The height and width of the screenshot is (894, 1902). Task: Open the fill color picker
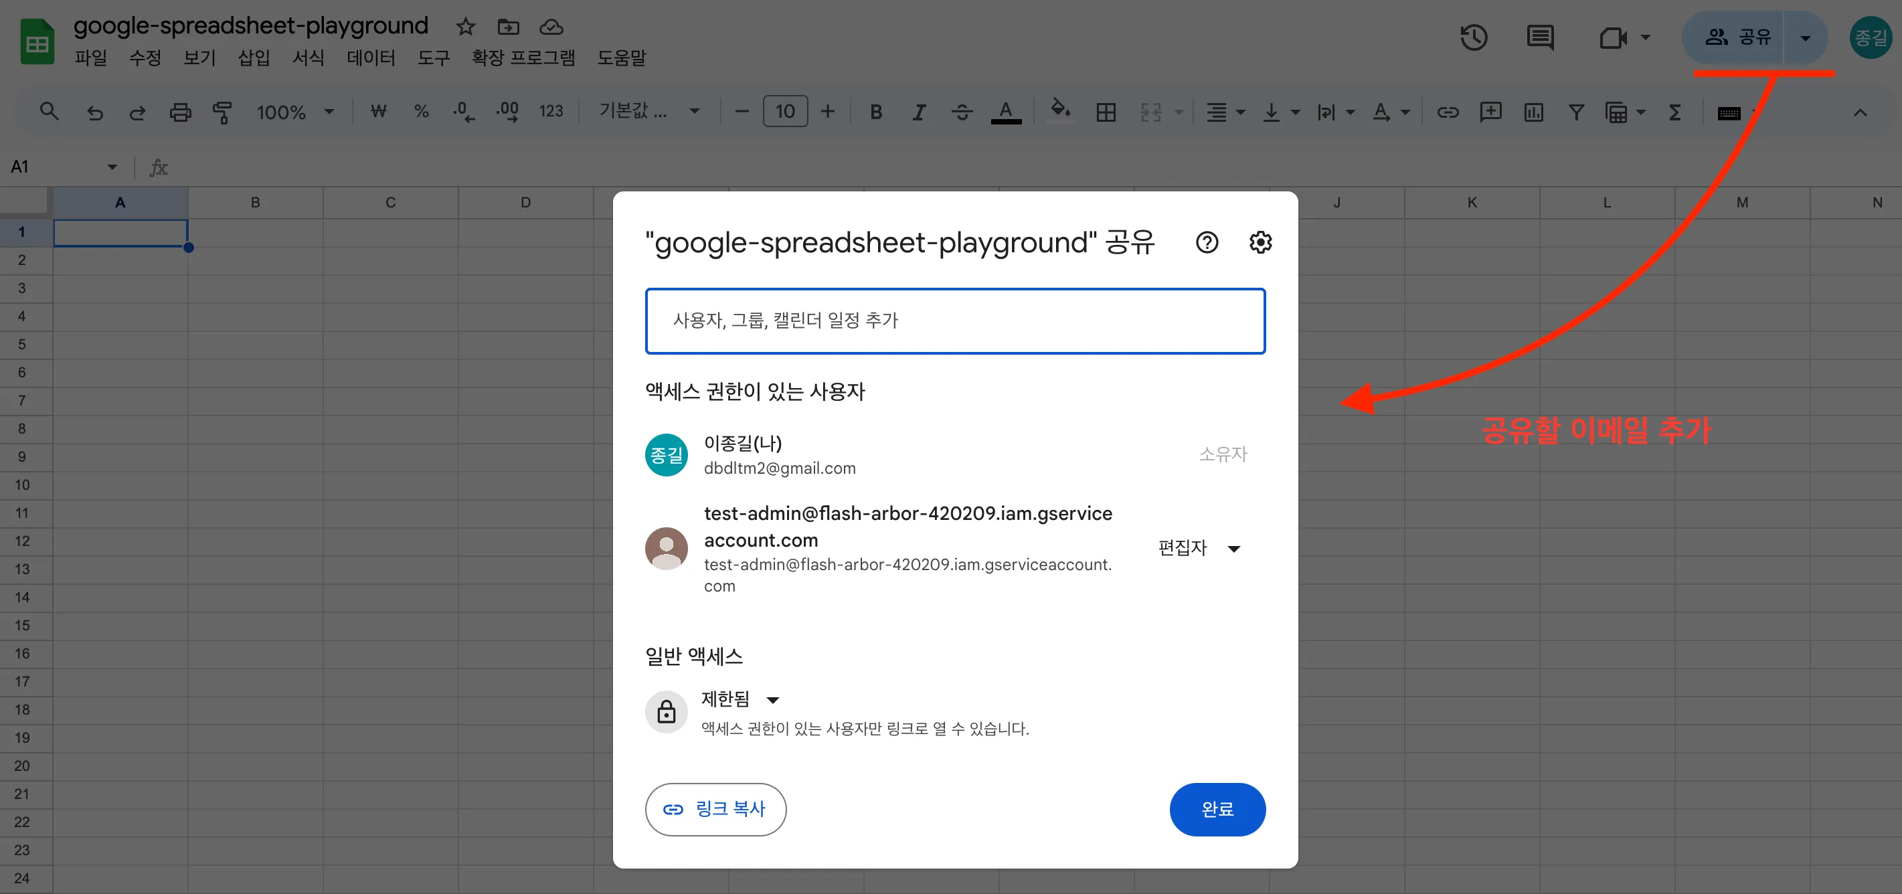1059,112
